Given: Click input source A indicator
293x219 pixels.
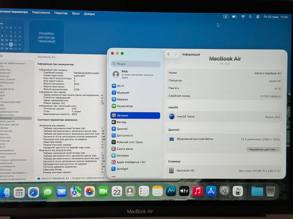Looking at the screenshot, I should 226,17.
